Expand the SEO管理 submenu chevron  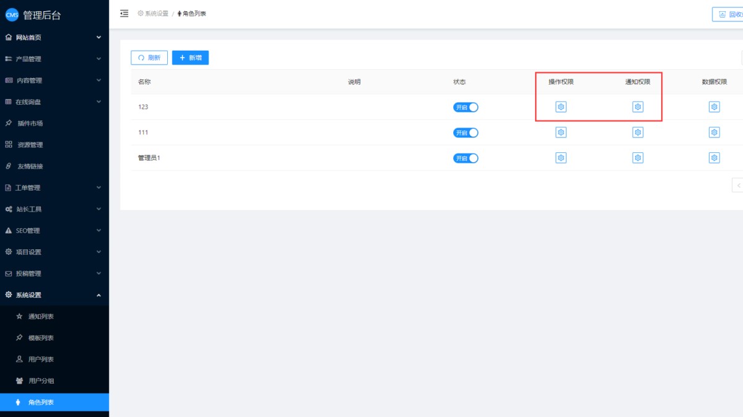pos(98,230)
